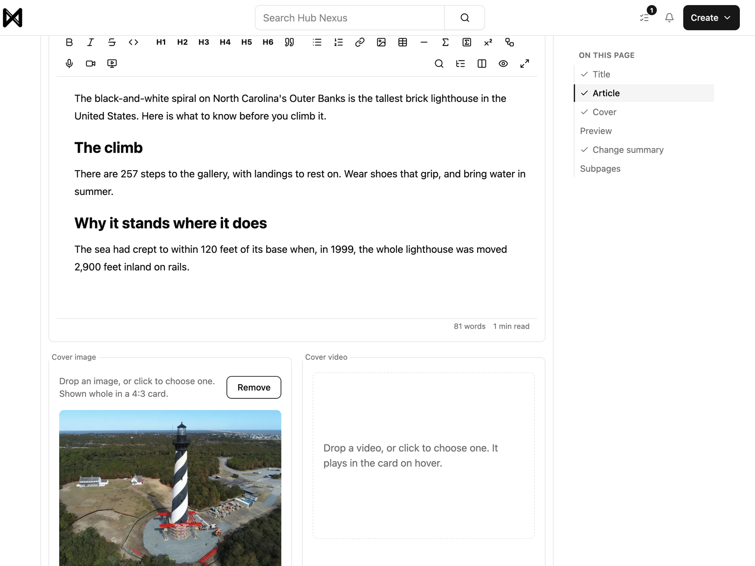This screenshot has height=566, width=755.
Task: Click the search submit button
Action: 465,18
